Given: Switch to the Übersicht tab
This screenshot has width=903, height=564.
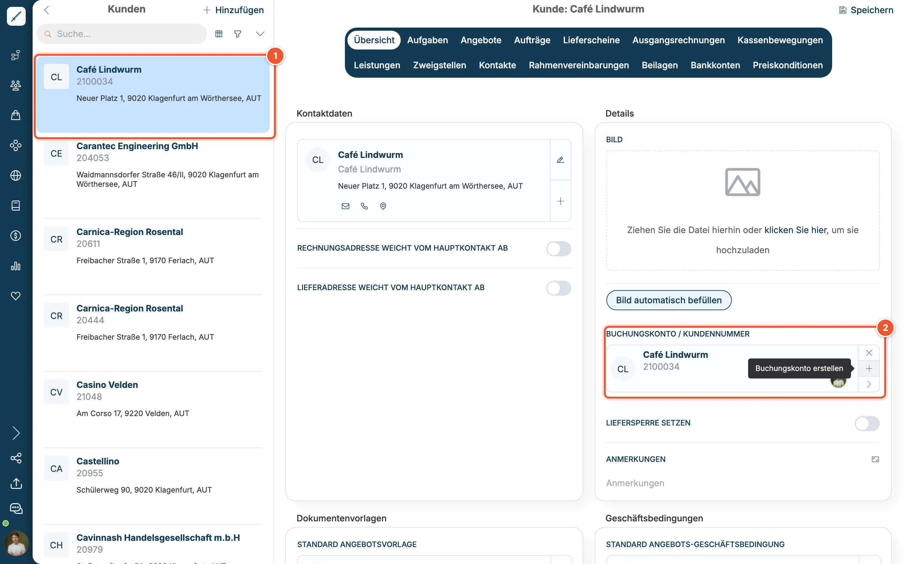Looking at the screenshot, I should (374, 40).
